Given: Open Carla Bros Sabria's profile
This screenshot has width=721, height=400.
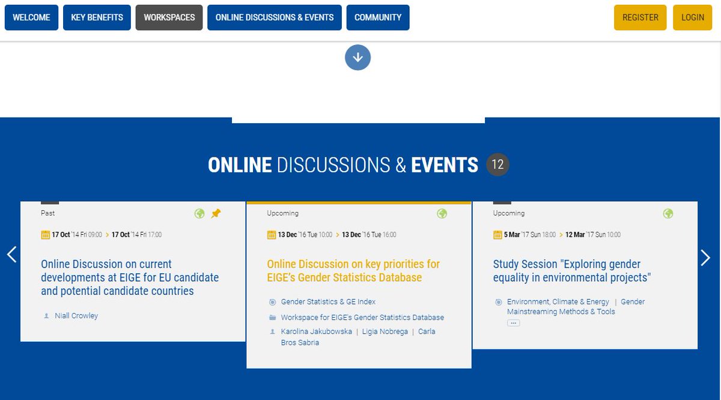Looking at the screenshot, I should [357, 337].
